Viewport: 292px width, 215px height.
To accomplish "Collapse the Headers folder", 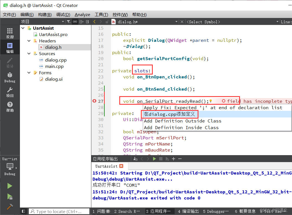I will pyautogui.click(x=29, y=41).
